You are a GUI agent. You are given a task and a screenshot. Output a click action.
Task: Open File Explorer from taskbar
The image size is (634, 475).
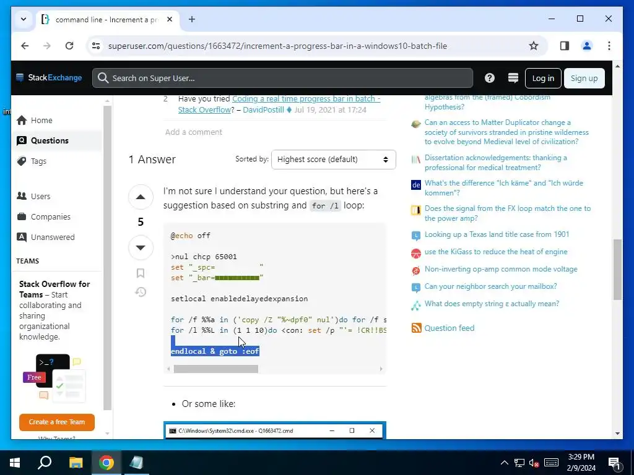click(x=76, y=463)
